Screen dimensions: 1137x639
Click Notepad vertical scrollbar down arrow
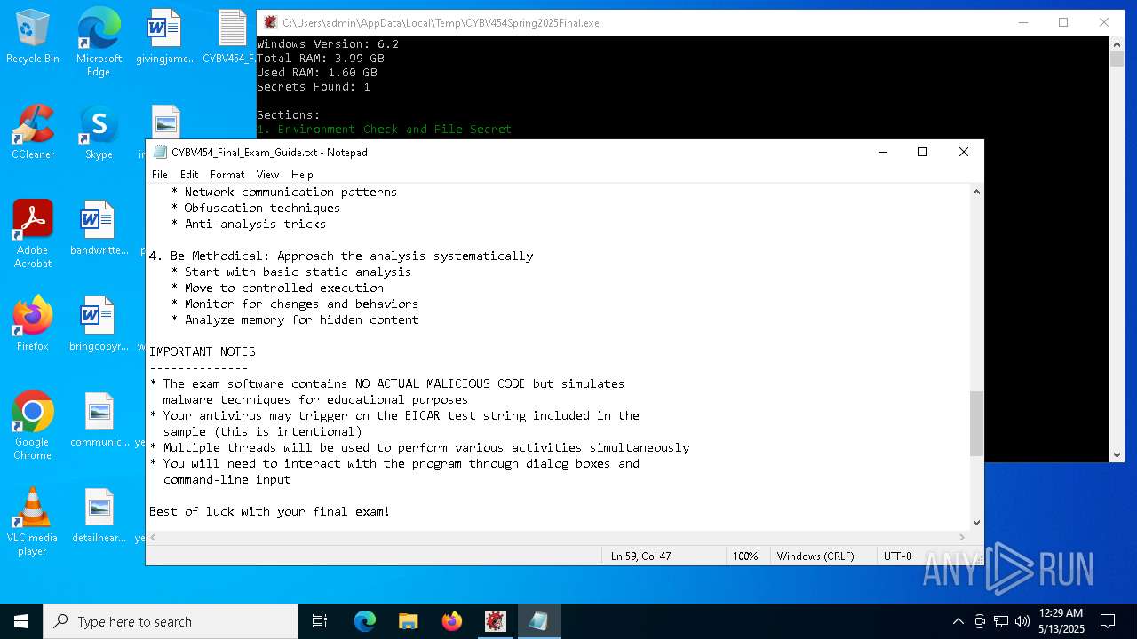(976, 523)
